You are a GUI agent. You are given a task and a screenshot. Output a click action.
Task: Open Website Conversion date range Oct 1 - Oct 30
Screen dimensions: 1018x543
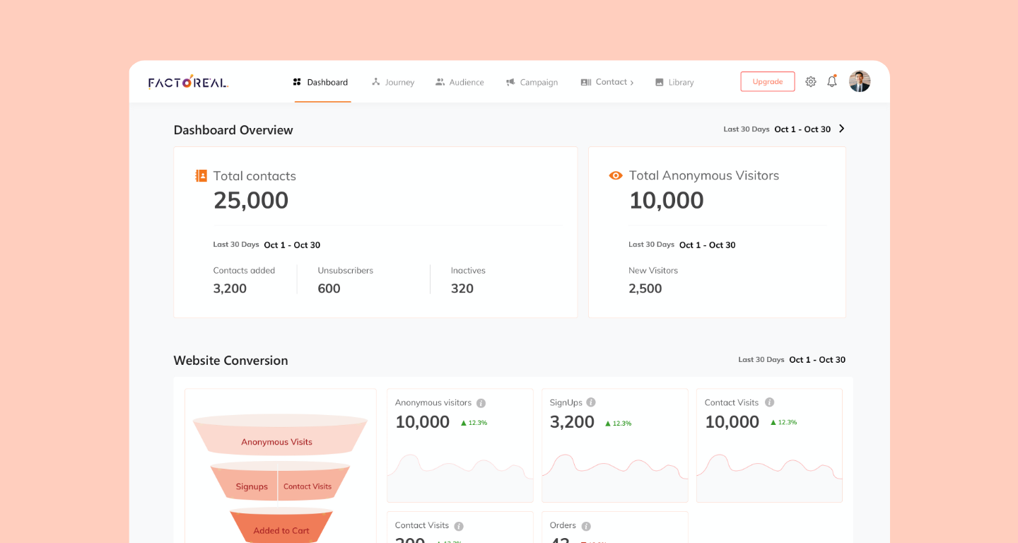(x=817, y=360)
